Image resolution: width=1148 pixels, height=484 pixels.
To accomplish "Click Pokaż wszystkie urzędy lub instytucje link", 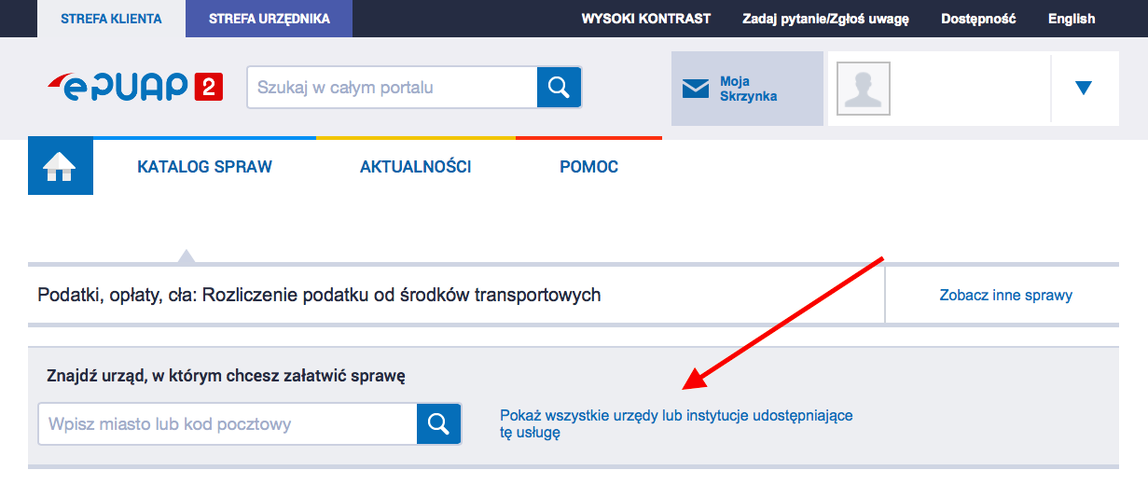I will point(676,423).
